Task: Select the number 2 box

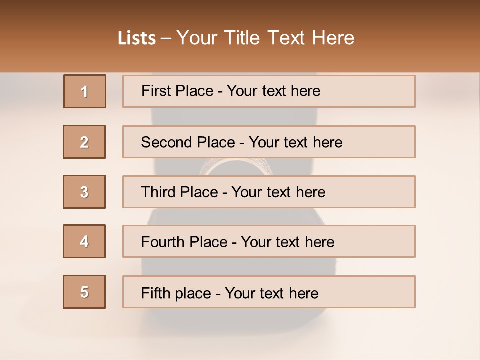Action: [x=84, y=142]
